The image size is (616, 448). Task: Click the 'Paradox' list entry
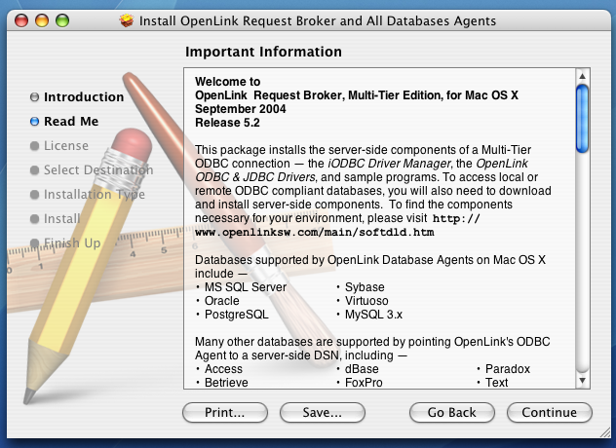(508, 369)
